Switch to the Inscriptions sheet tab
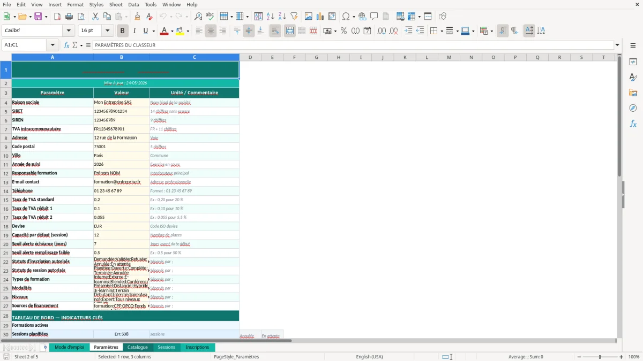643x361 pixels. point(197,347)
